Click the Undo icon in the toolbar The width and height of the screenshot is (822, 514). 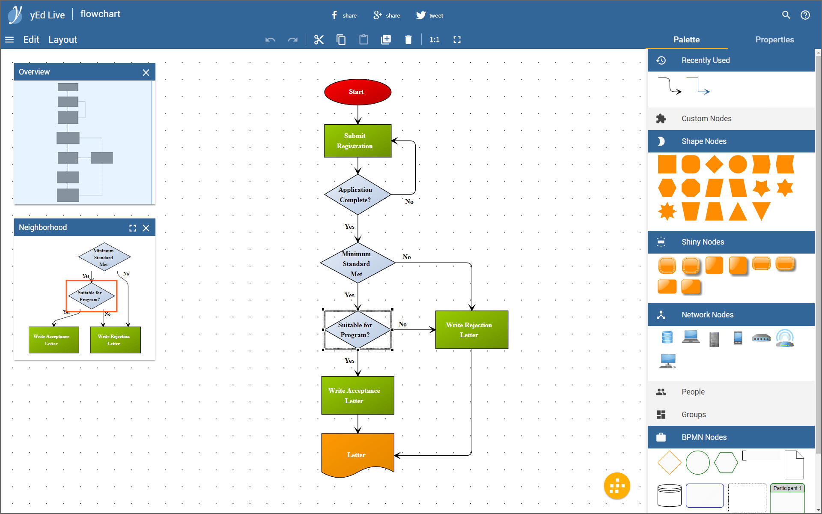click(x=269, y=40)
